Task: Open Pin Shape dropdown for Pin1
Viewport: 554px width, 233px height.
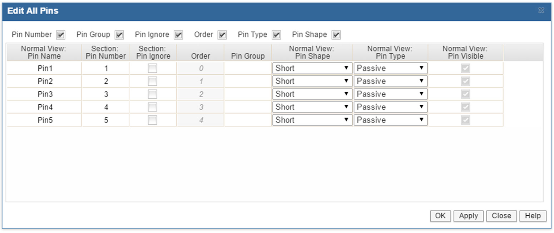Action: coord(312,68)
